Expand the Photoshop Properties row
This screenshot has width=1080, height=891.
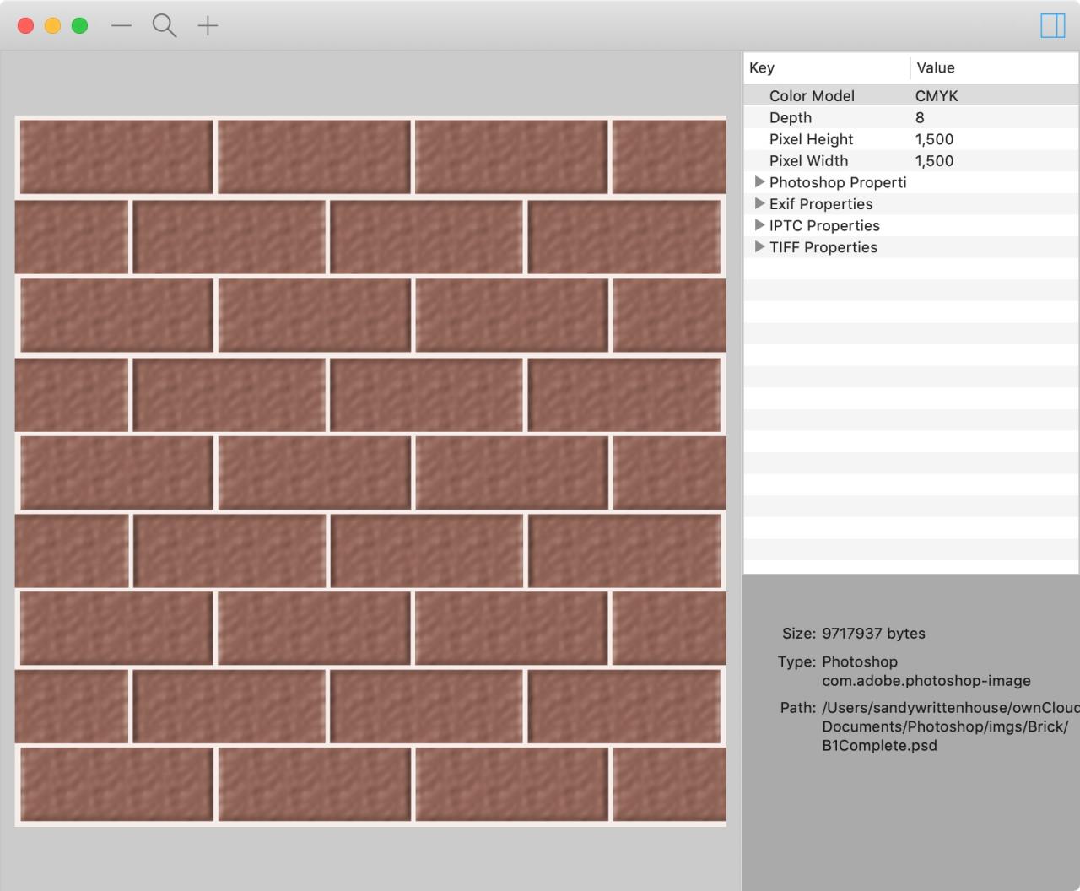pos(760,181)
